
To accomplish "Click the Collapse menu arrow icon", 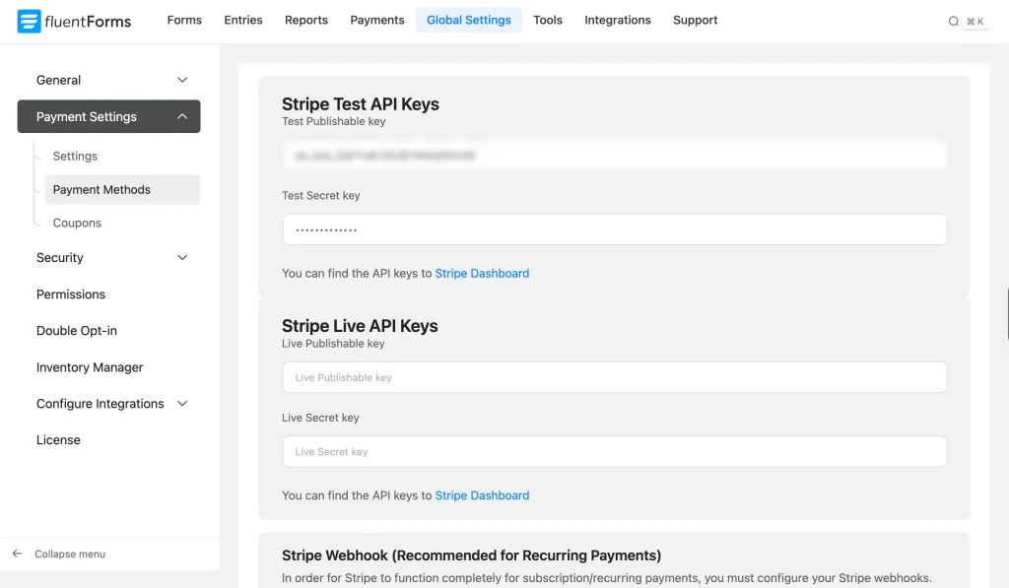I will pyautogui.click(x=18, y=554).
